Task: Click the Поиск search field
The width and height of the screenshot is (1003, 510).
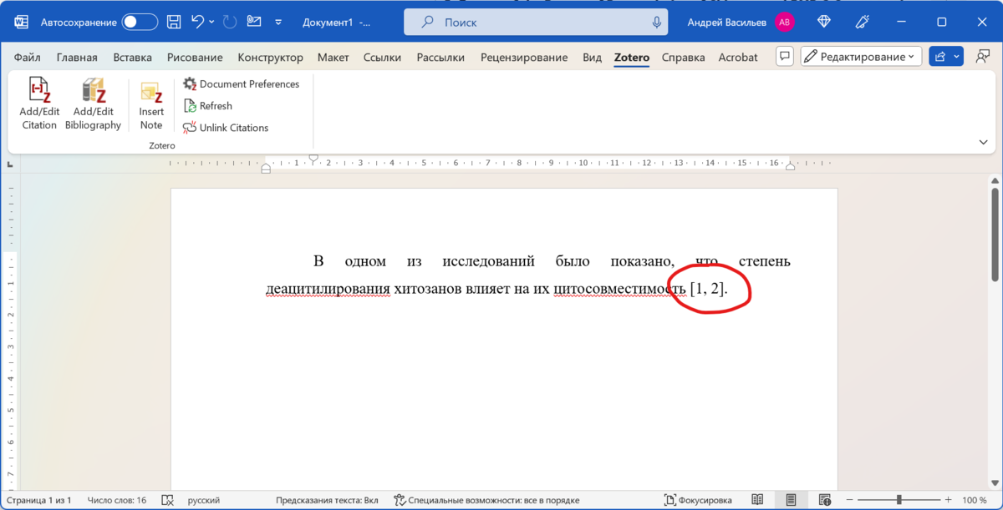Action: coord(536,23)
